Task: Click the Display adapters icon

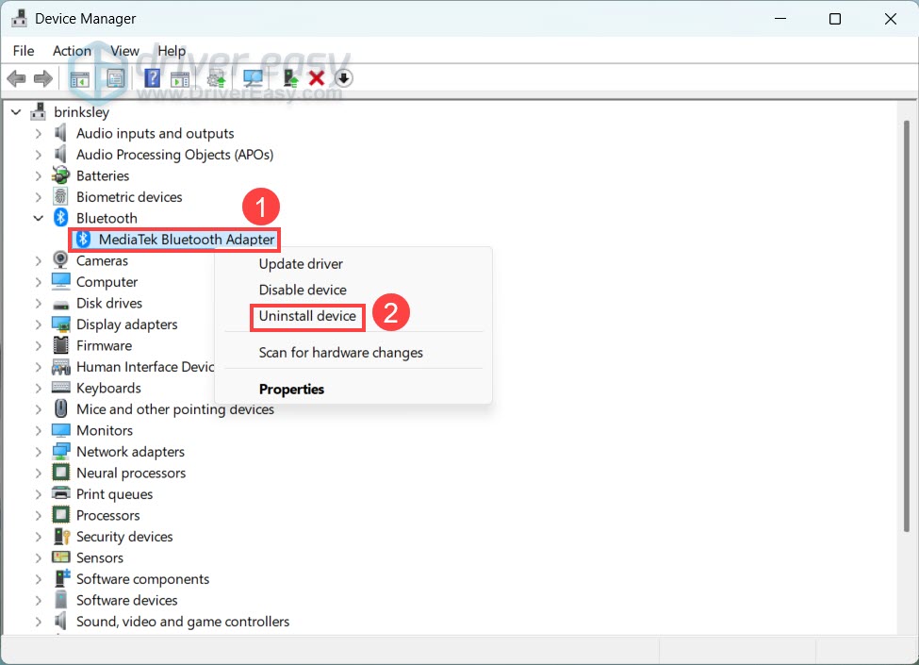Action: click(60, 324)
